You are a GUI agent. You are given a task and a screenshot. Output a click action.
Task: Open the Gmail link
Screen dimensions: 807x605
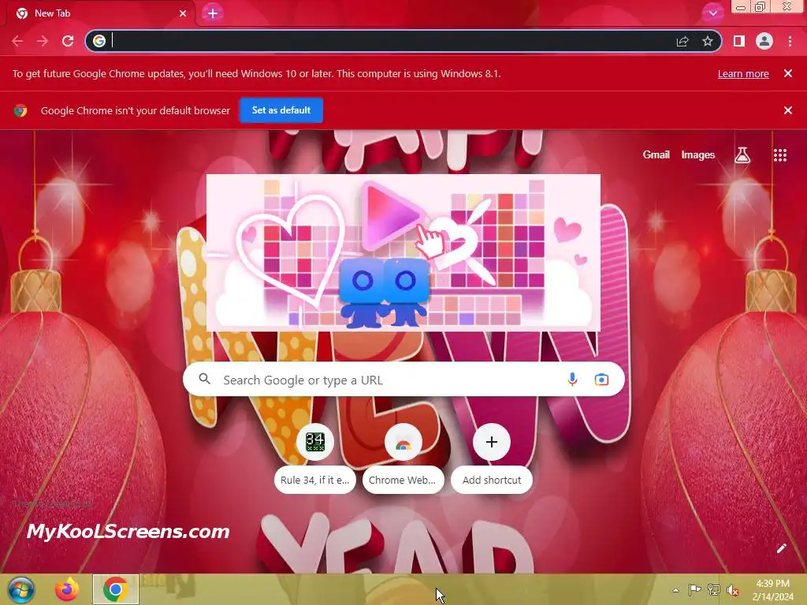[x=656, y=155]
